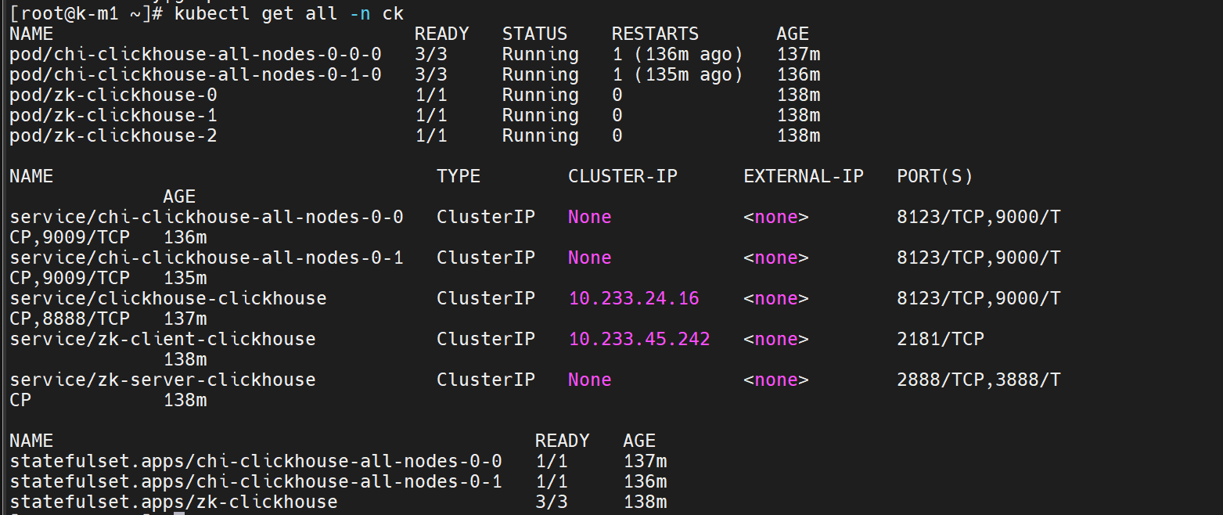Click the CLUSTER-IP column header

click(623, 176)
